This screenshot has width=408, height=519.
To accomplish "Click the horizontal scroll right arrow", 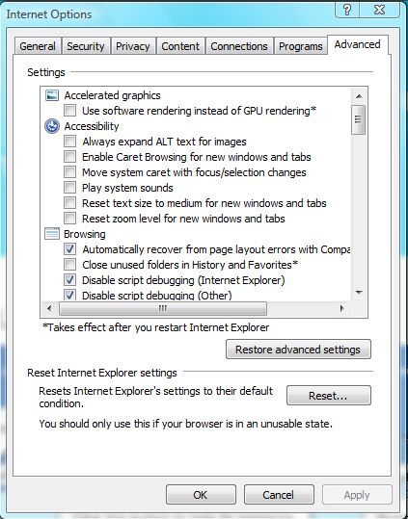I will click(342, 308).
